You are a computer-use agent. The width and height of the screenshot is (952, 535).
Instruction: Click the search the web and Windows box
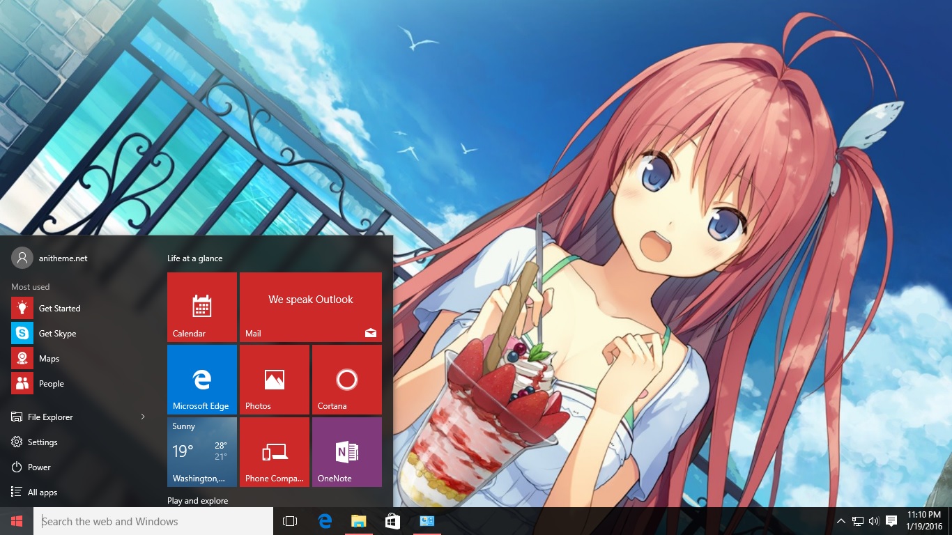pyautogui.click(x=153, y=521)
